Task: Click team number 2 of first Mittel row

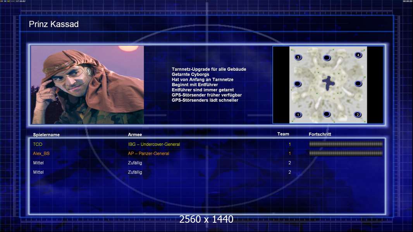Action: pos(290,163)
